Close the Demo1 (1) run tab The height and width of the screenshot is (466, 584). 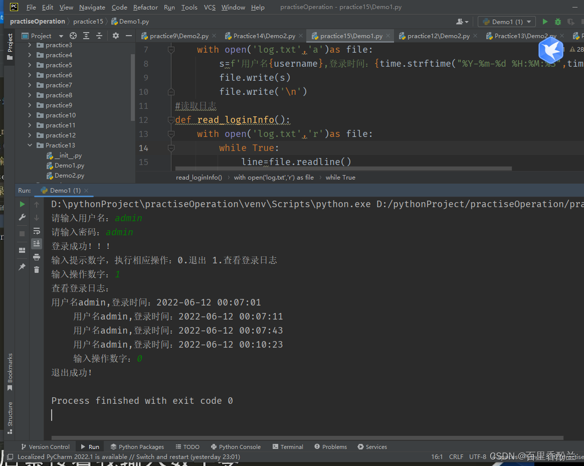(x=86, y=191)
